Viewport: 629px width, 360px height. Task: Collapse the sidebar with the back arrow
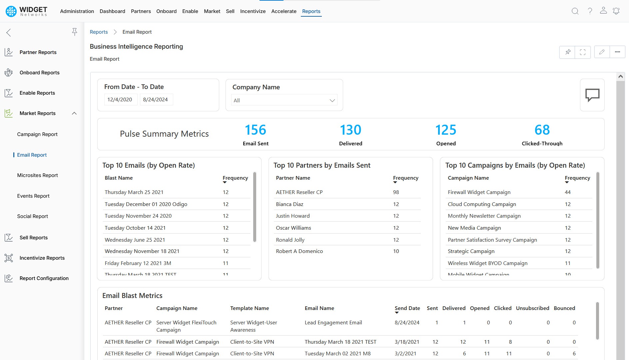coord(9,33)
